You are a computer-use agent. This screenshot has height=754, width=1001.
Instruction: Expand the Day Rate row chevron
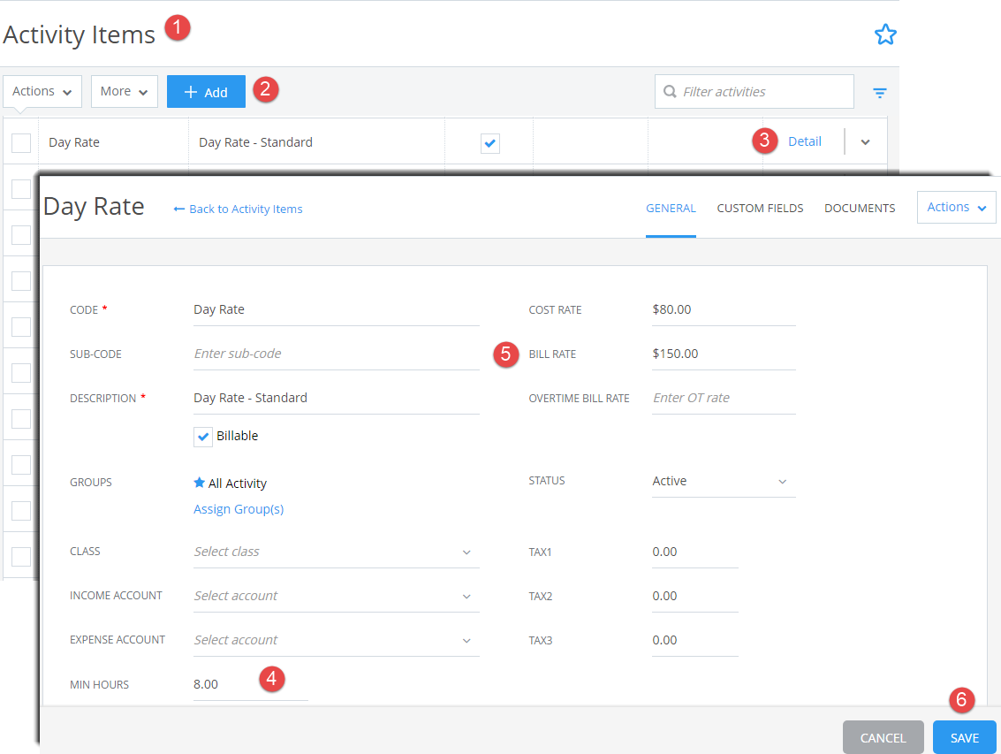pyautogui.click(x=865, y=142)
